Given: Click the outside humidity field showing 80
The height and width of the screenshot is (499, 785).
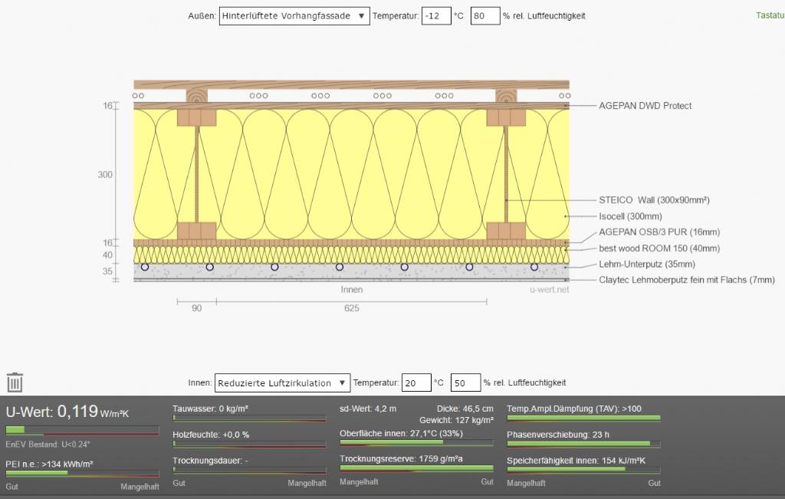Looking at the screenshot, I should (484, 15).
